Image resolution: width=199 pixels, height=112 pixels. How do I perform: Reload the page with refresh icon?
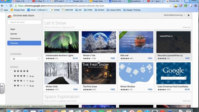tap(11, 6)
